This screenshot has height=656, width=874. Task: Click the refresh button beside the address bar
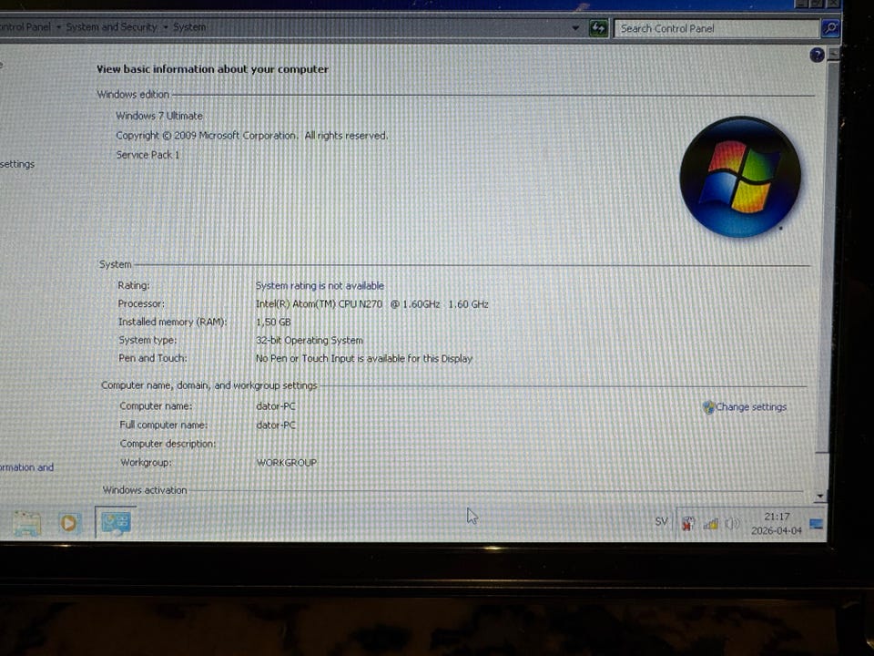coord(599,28)
